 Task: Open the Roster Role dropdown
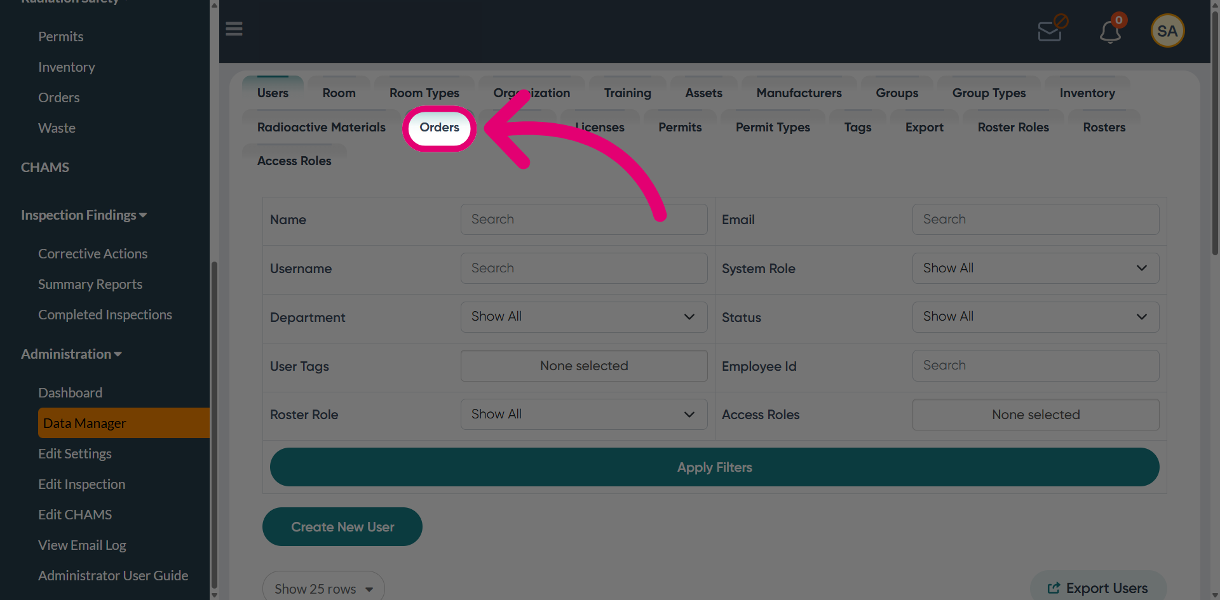[x=584, y=414]
